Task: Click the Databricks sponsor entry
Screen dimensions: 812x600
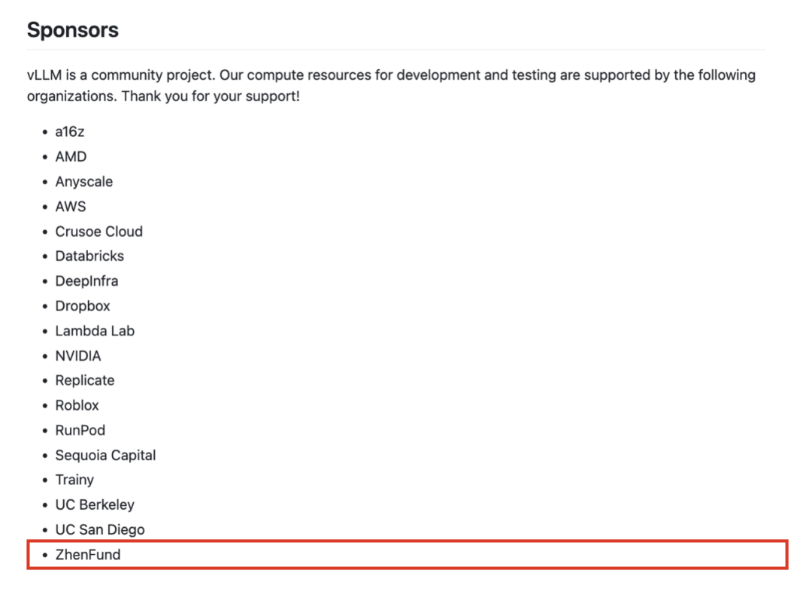Action: (89, 256)
